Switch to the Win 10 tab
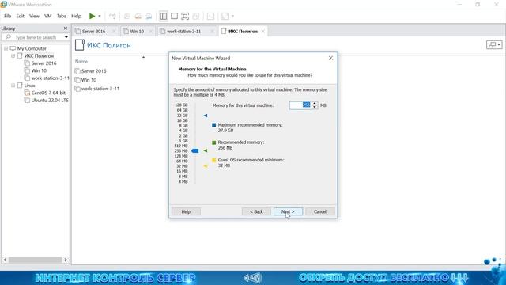This screenshot has width=506, height=285. 137,32
